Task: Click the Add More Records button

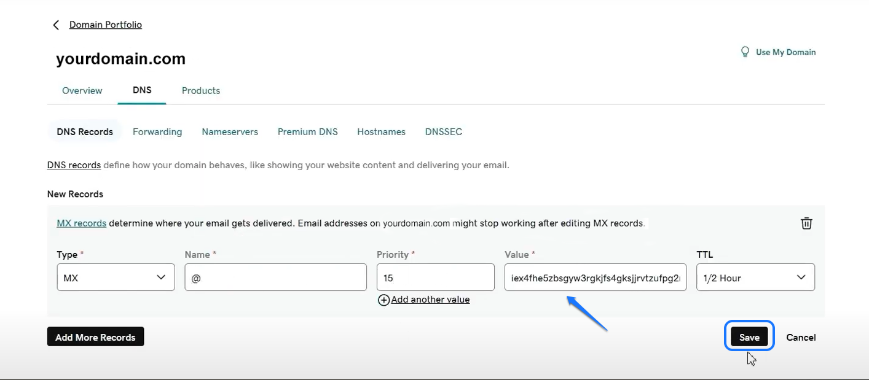Action: coord(95,337)
